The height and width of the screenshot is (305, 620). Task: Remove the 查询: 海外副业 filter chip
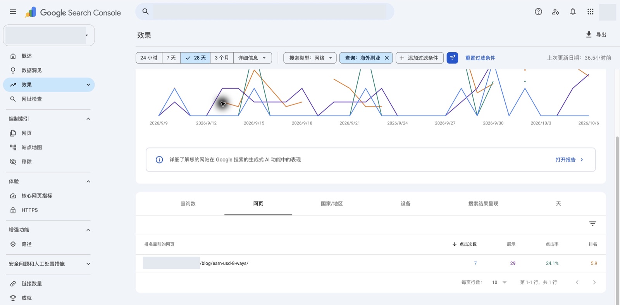pyautogui.click(x=387, y=58)
